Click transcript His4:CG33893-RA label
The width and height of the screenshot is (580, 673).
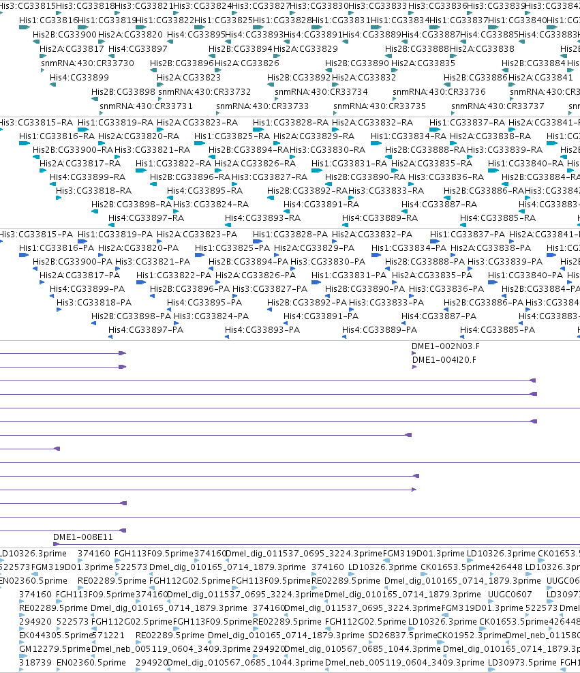(x=263, y=218)
